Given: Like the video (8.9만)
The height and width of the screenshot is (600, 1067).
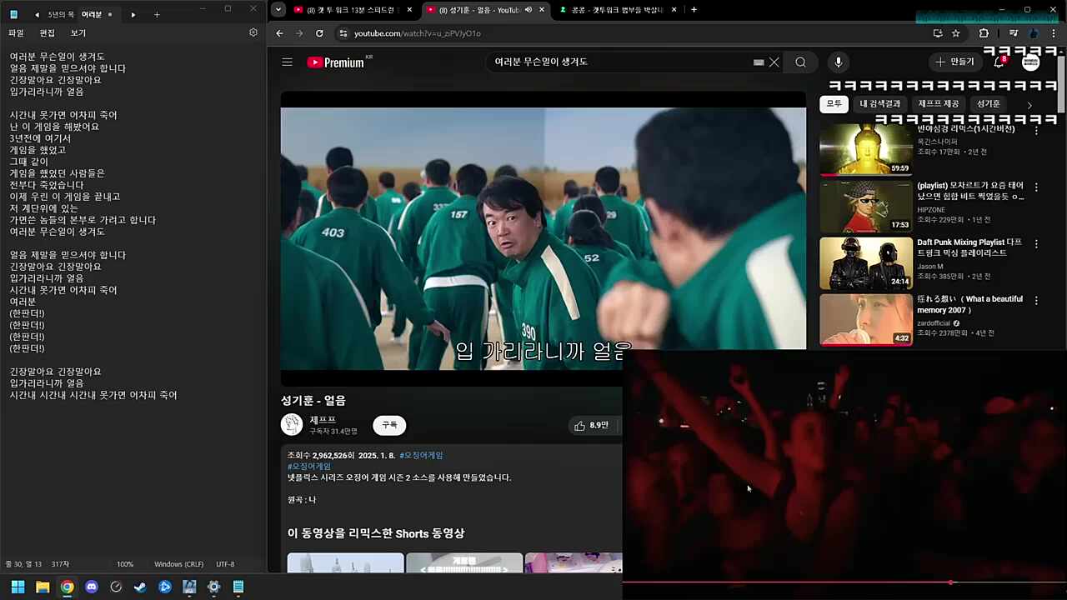Looking at the screenshot, I should [x=591, y=425].
